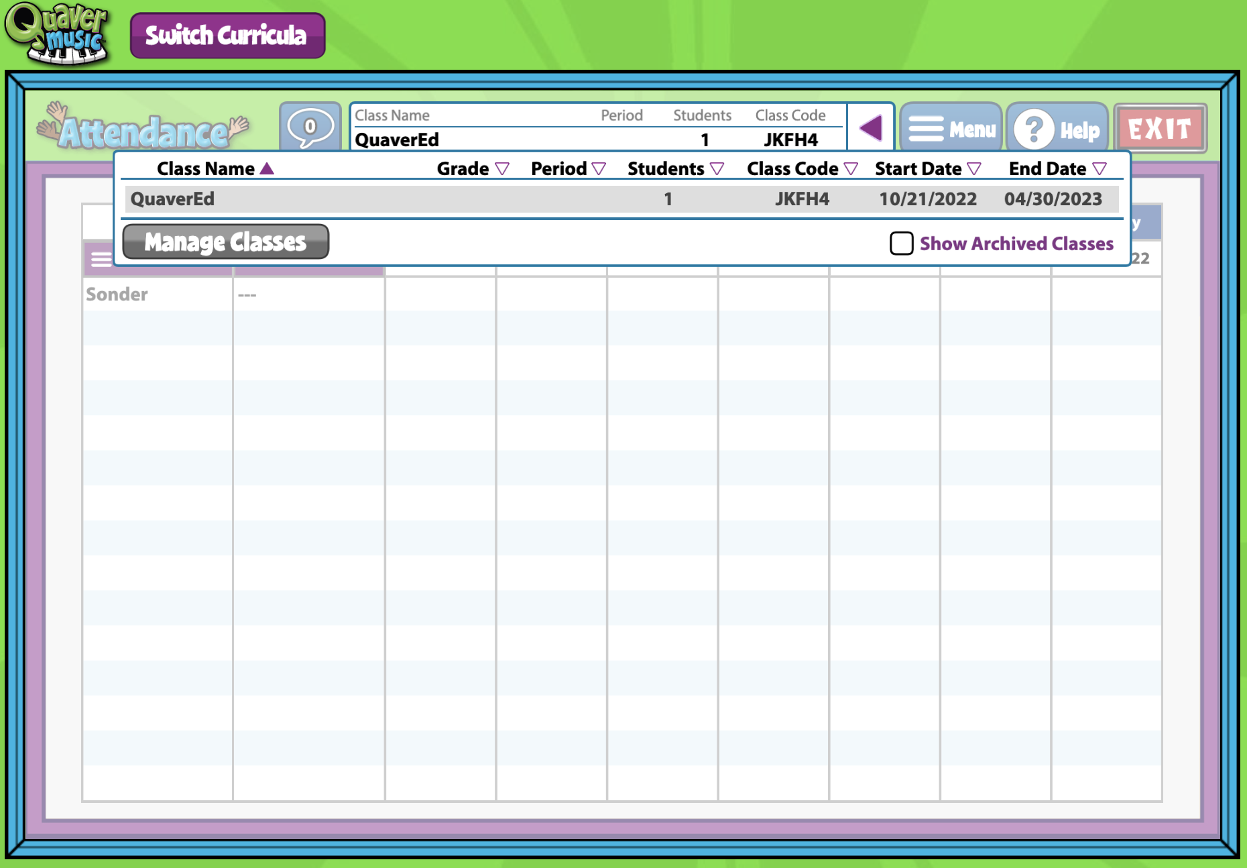This screenshot has width=1247, height=868.
Task: Click the EXIT button
Action: (1161, 128)
